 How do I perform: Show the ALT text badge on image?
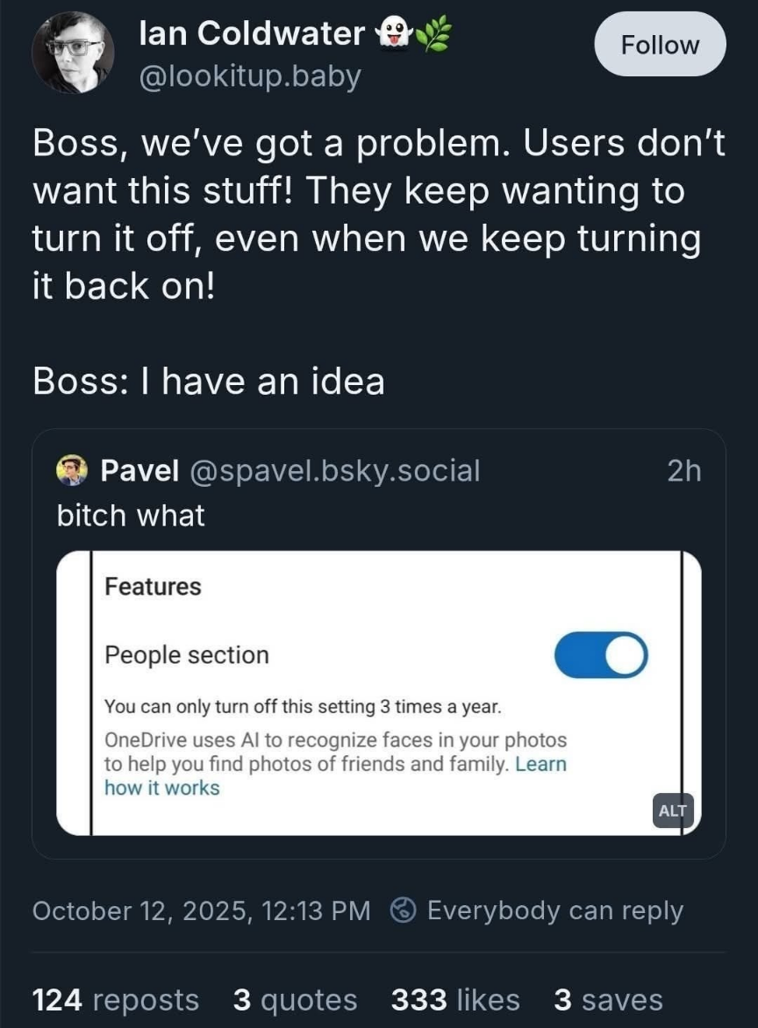(x=672, y=810)
